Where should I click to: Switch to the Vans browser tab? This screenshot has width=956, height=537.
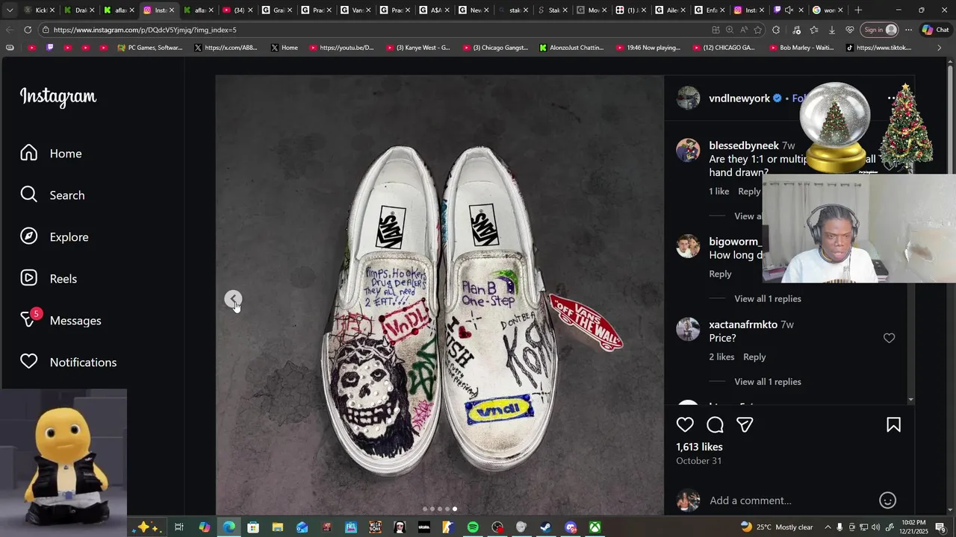point(354,10)
